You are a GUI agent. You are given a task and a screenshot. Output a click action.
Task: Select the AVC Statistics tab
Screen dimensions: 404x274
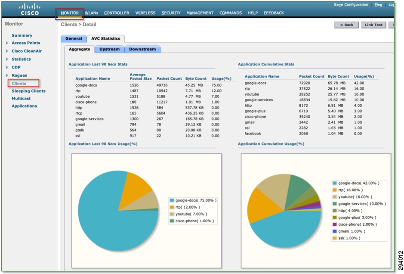tap(106, 39)
